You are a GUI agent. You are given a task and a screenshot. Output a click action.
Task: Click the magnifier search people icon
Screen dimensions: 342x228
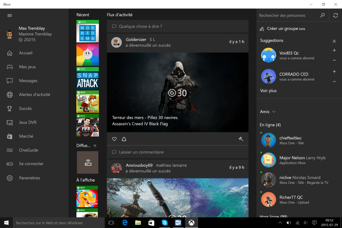pyautogui.click(x=322, y=15)
